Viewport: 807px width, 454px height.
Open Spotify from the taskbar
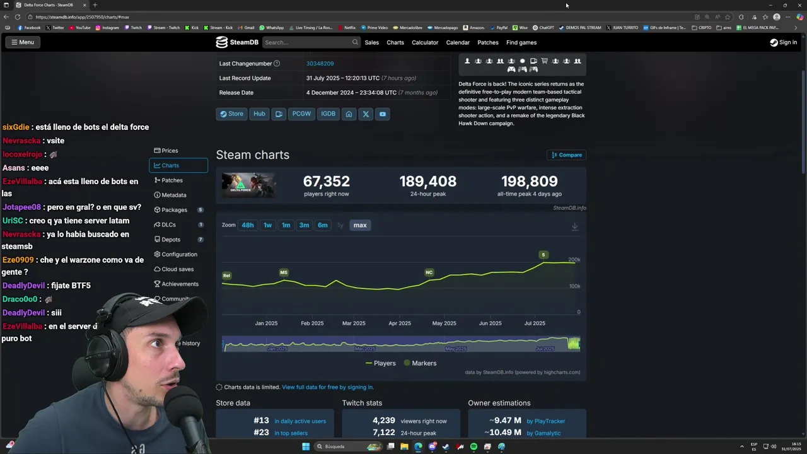tap(473, 446)
